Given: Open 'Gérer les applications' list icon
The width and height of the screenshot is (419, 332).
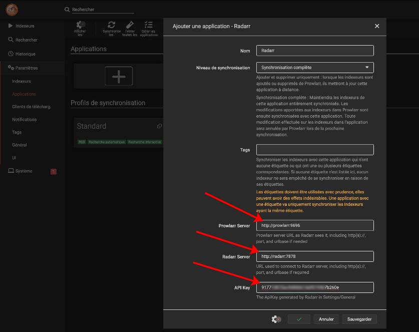Looking at the screenshot, I should pyautogui.click(x=148, y=25).
